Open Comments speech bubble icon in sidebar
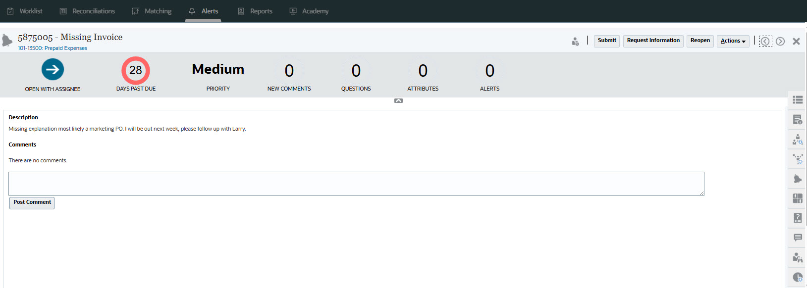Screen dimensions: 807x288 (798, 238)
